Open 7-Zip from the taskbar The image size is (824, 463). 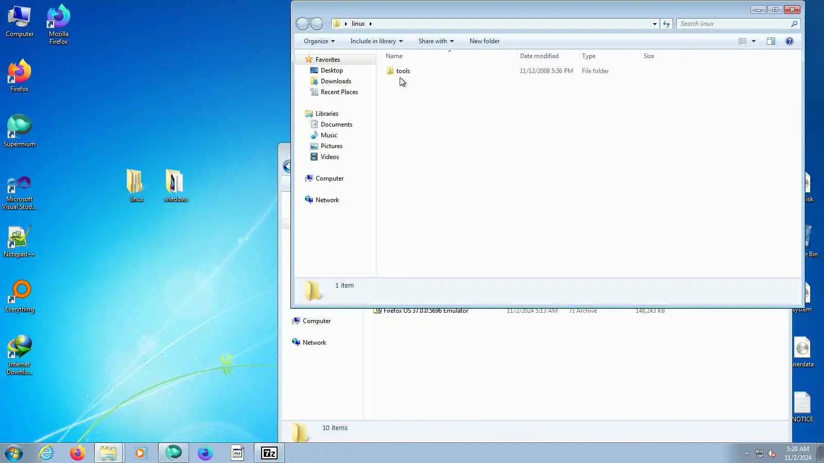point(269,453)
